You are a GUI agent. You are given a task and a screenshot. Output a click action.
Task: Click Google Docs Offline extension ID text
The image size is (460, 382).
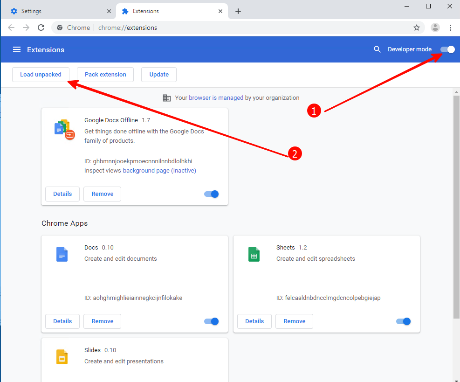[138, 161]
